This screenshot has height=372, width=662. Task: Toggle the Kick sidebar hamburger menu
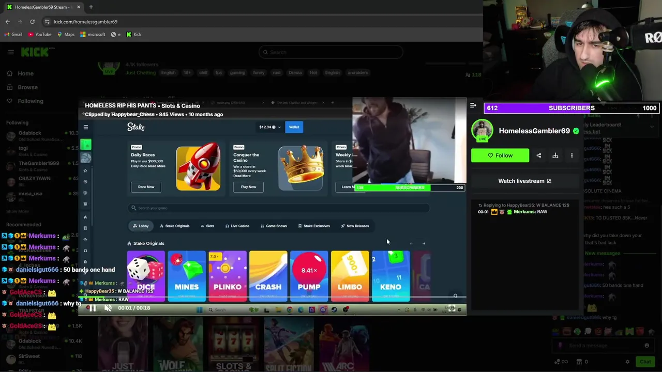[10, 52]
